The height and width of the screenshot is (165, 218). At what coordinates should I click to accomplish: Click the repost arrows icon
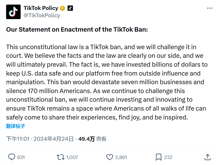click(x=61, y=157)
